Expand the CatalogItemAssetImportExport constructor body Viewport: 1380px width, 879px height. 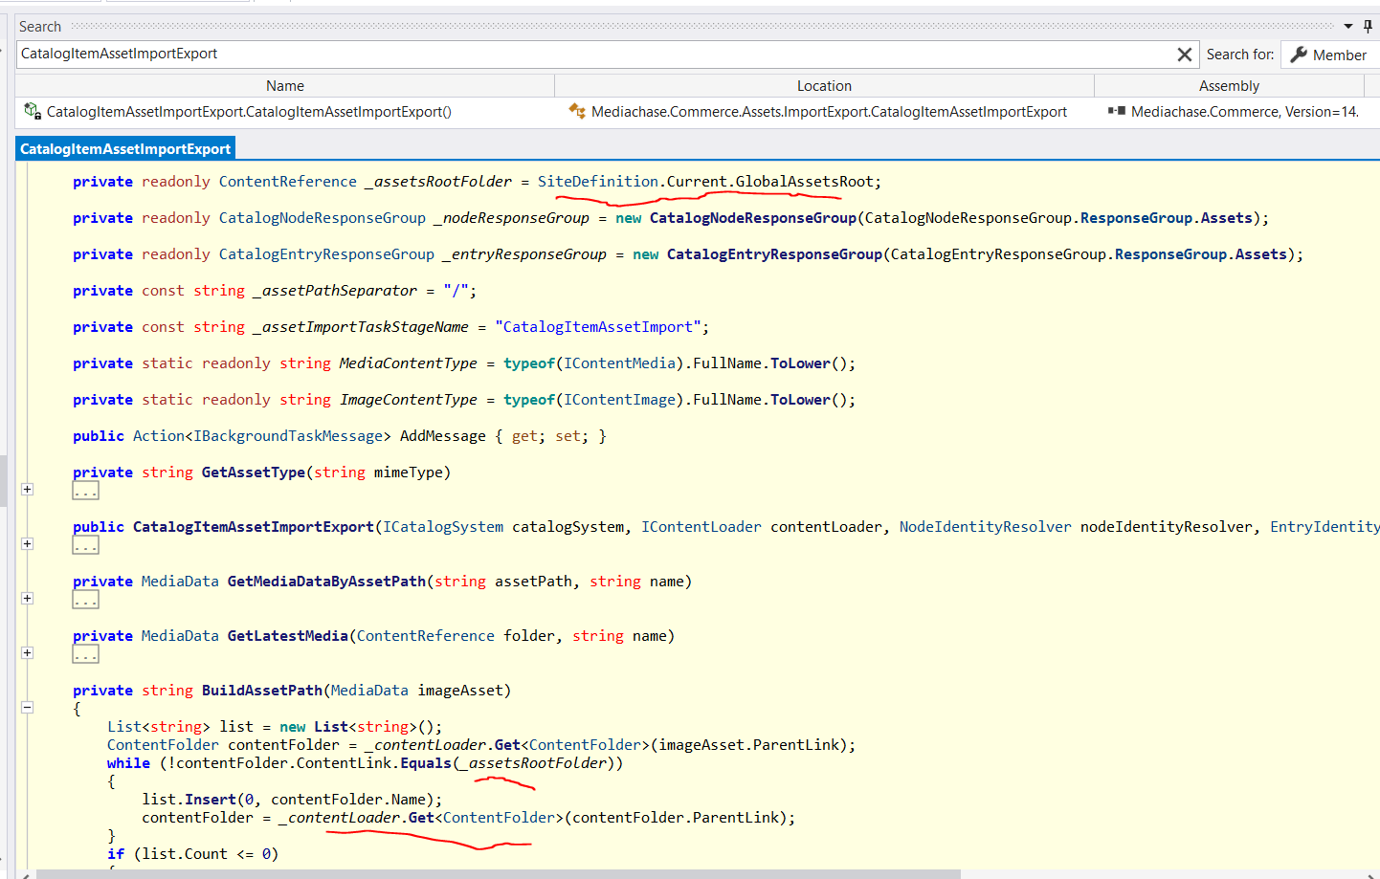click(x=28, y=543)
